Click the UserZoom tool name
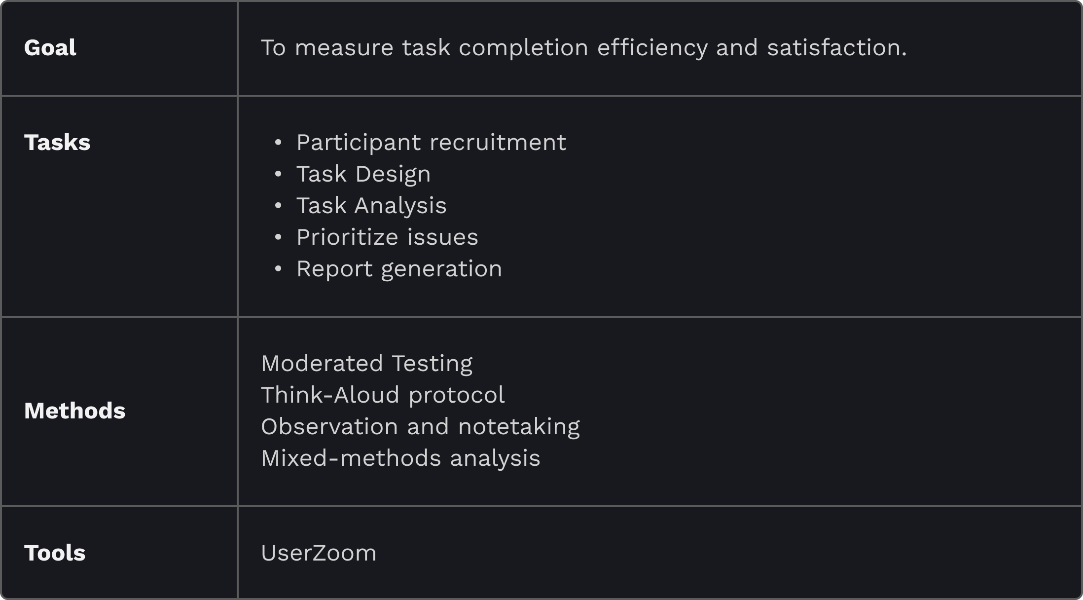The width and height of the screenshot is (1083, 600). pyautogui.click(x=319, y=553)
